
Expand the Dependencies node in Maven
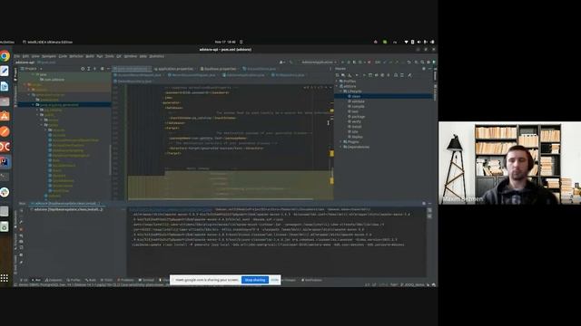pyautogui.click(x=341, y=147)
